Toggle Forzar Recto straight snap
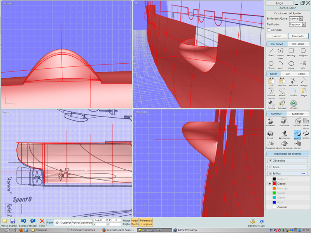The height and width of the screenshot is (233, 311). click(135, 222)
